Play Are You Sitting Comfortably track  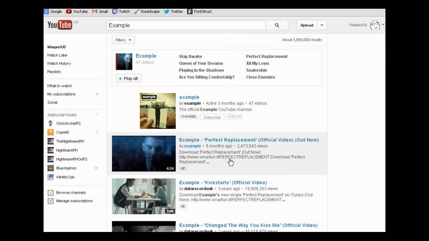click(207, 77)
